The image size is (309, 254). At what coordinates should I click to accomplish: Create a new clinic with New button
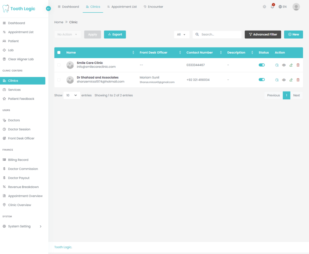tap(293, 34)
